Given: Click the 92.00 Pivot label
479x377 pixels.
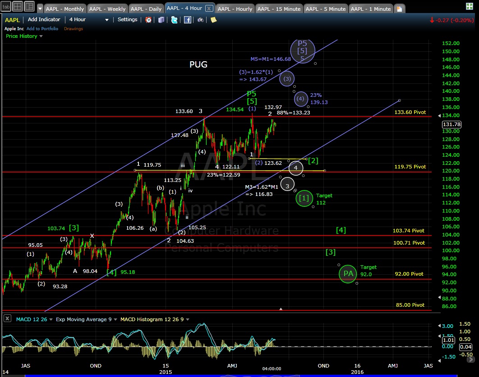Looking at the screenshot, I should [409, 274].
